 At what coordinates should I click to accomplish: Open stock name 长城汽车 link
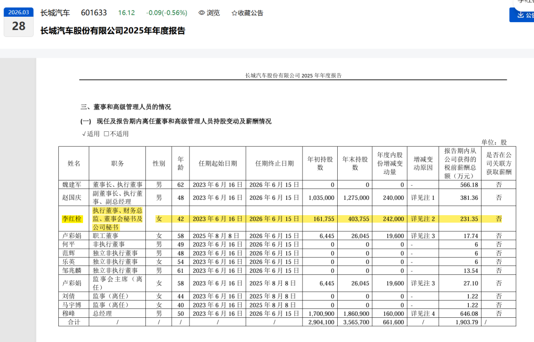(x=55, y=13)
